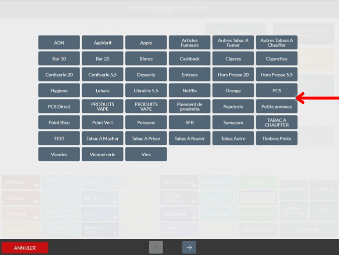This screenshot has height=256, width=339.
Task: Choose Petite annonce family
Action: pyautogui.click(x=277, y=106)
